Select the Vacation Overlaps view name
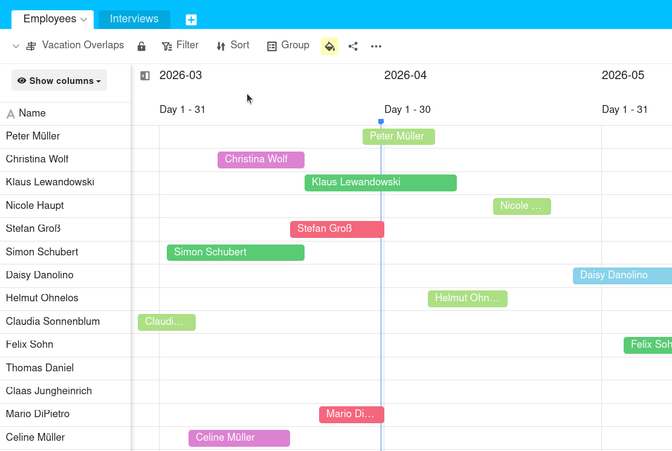 click(x=83, y=45)
